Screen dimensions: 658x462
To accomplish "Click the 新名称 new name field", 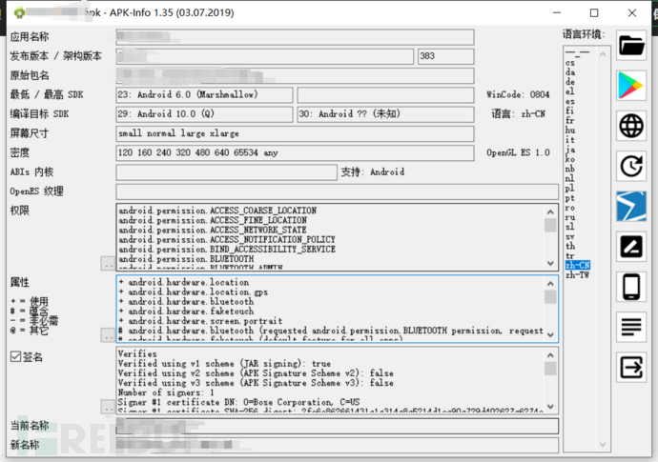I will click(337, 445).
